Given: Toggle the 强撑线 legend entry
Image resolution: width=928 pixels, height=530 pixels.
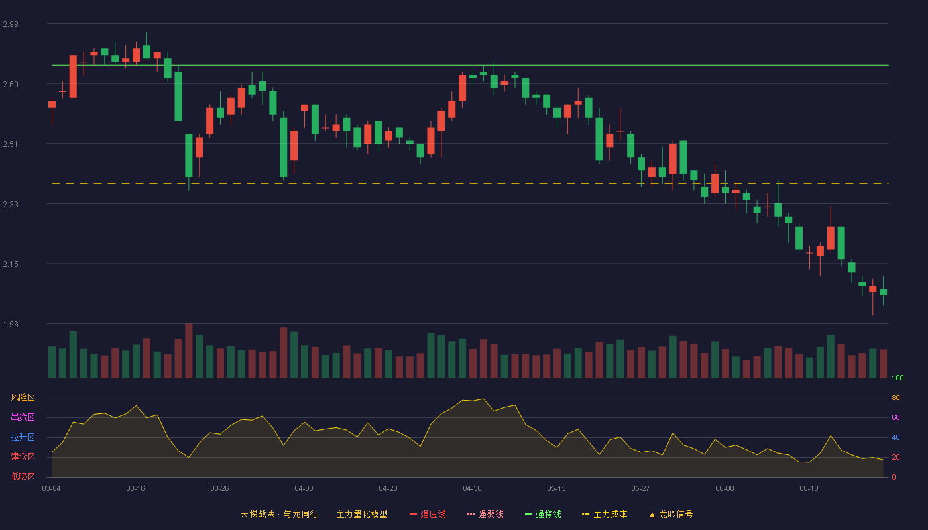Looking at the screenshot, I should (x=543, y=514).
